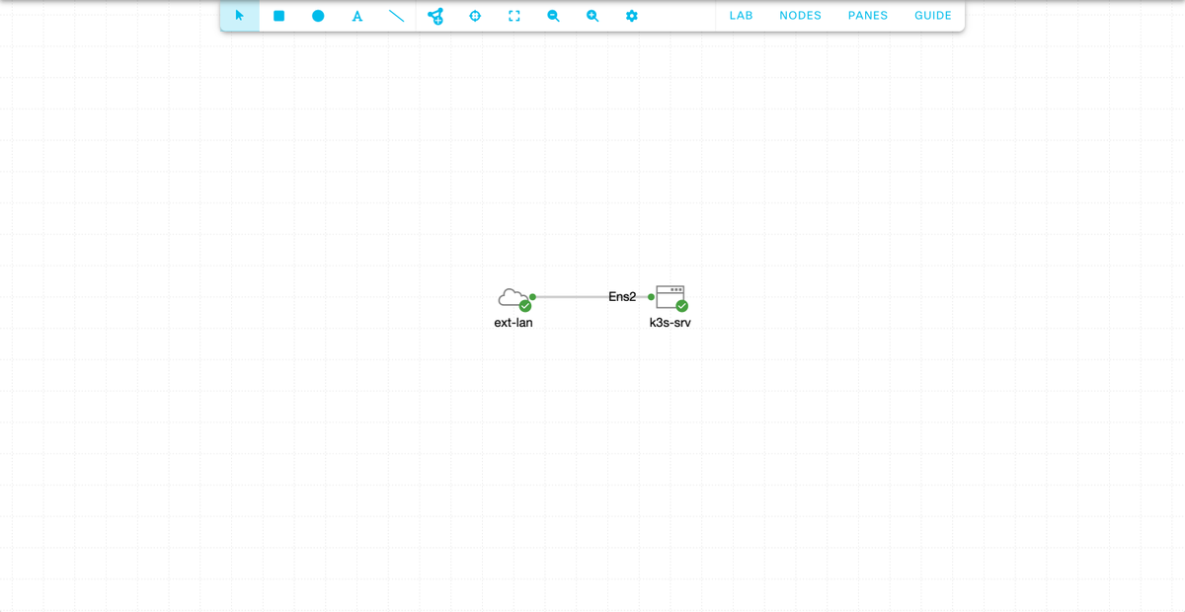Select the ext-lan cloud node
1185x612 pixels.
click(513, 297)
